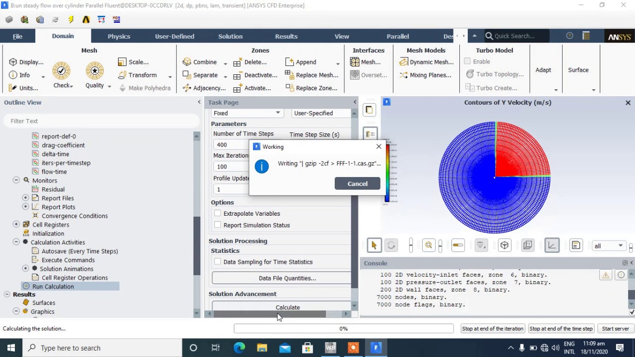Expand the Cell Registers tree node
Viewport: 635px width, 357px height.
16,225
